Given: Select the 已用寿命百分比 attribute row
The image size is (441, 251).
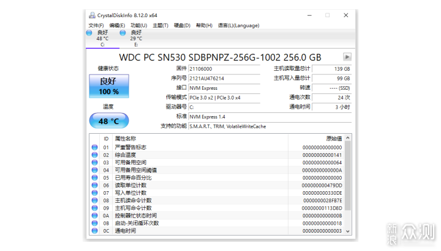Looking at the screenshot, I should click(217, 178).
